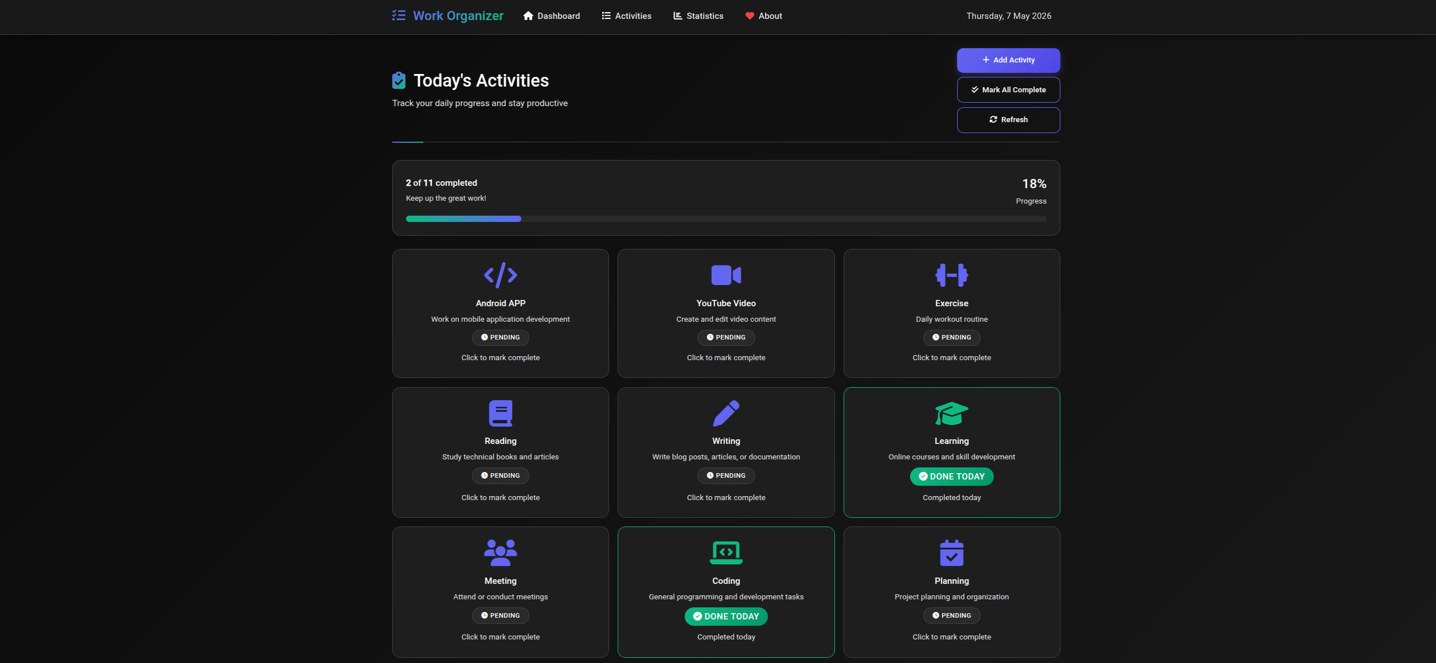
Task: Click 'Click to mark complete' under Writing
Action: (726, 497)
